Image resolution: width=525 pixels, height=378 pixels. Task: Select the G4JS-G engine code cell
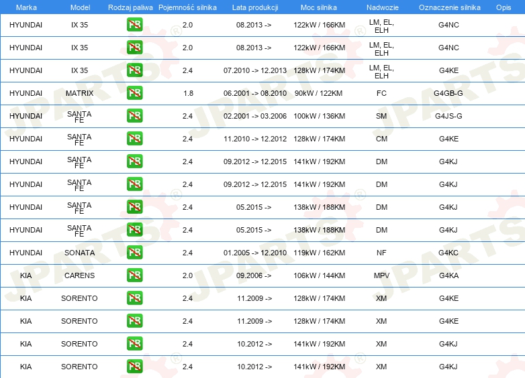pyautogui.click(x=448, y=116)
